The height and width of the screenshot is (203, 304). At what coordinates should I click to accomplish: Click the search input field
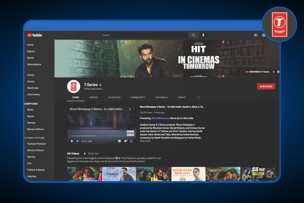pyautogui.click(x=144, y=35)
